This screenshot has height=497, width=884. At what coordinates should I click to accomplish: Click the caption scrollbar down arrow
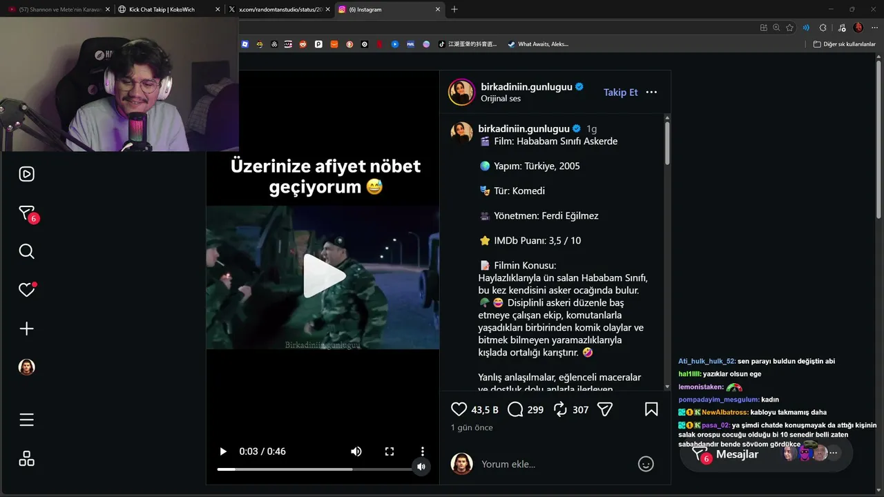click(667, 387)
